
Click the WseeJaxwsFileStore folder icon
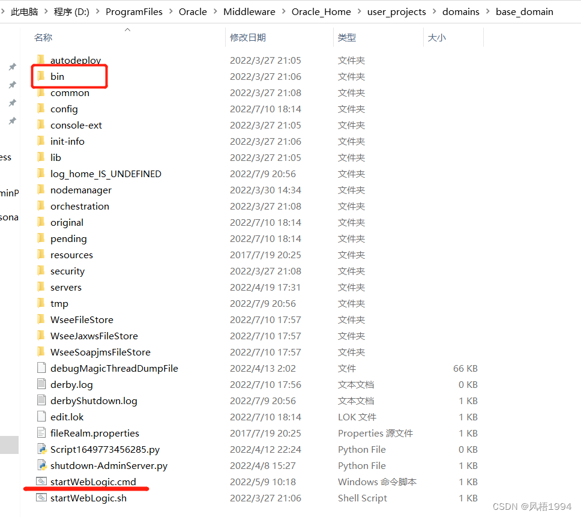(x=41, y=336)
